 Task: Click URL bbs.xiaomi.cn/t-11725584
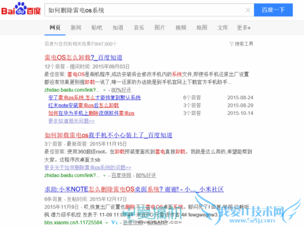pyautogui.click(x=73, y=222)
